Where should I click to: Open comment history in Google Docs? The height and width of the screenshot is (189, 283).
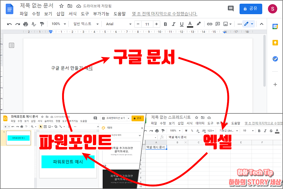coord(231,8)
